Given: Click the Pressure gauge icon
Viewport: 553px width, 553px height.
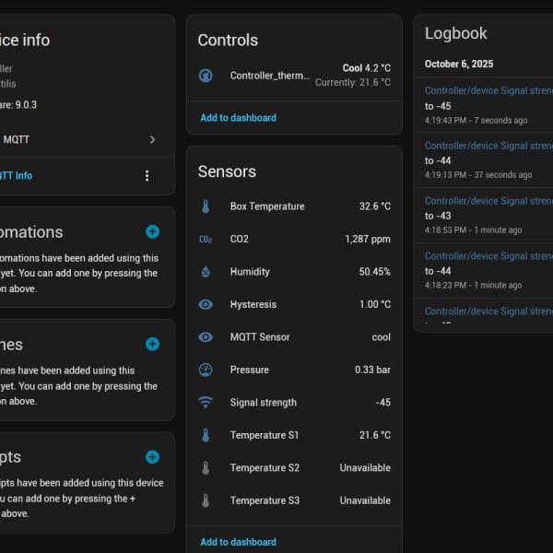Looking at the screenshot, I should tap(206, 370).
